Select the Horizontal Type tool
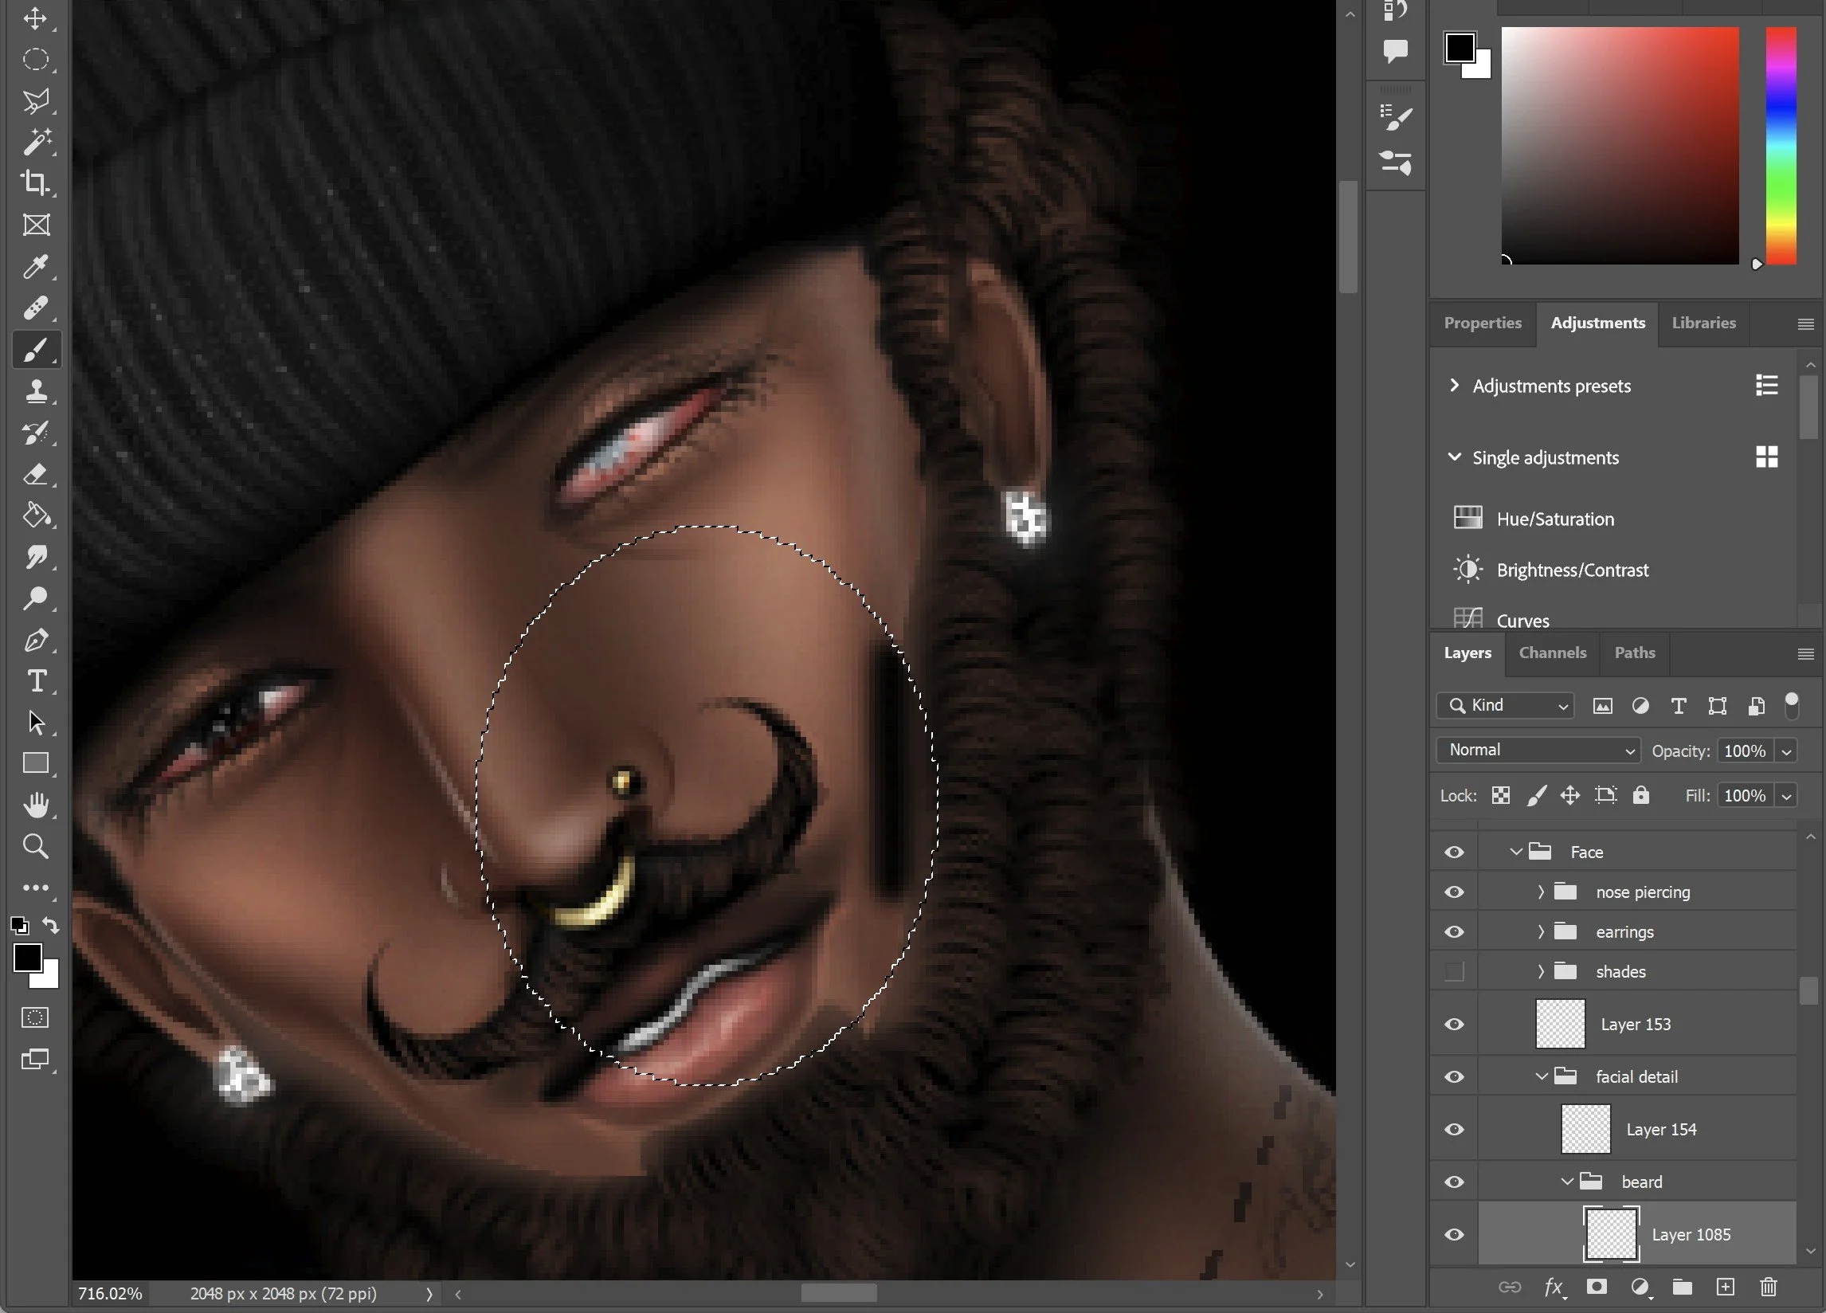This screenshot has height=1313, width=1826. click(x=35, y=681)
